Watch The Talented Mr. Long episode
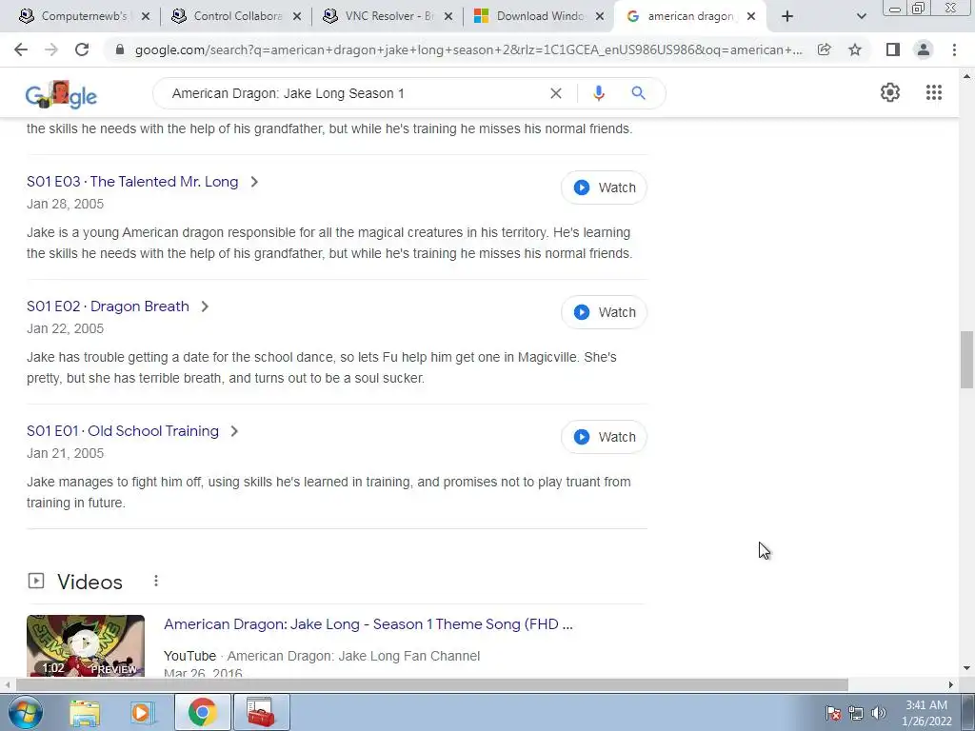 click(604, 188)
